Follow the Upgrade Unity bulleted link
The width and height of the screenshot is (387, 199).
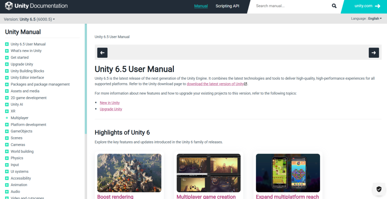pos(111,109)
